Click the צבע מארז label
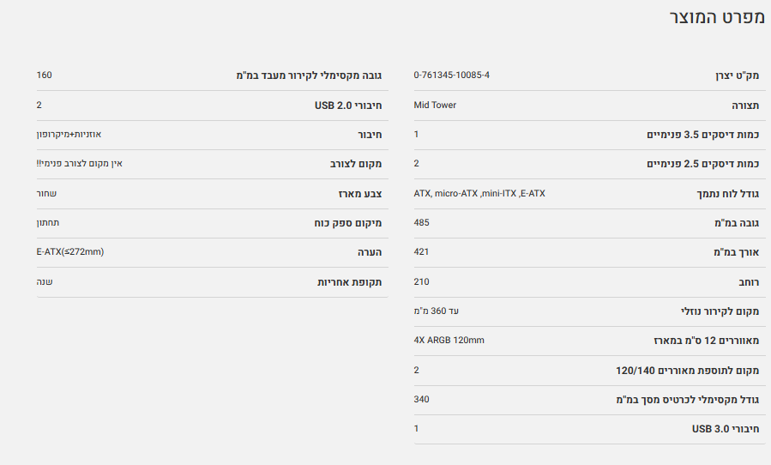This screenshot has width=771, height=465. [360, 194]
